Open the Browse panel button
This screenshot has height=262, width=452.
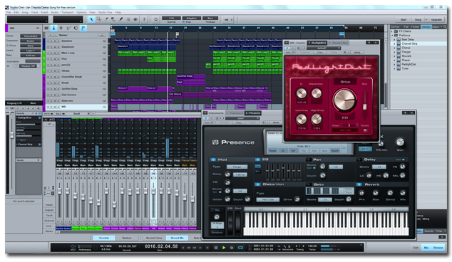[x=438, y=248]
